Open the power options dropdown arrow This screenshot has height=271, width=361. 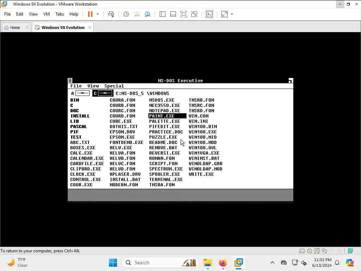[x=98, y=14]
